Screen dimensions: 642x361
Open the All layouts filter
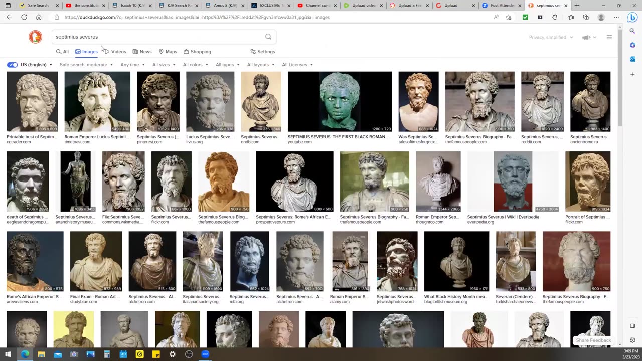(261, 65)
